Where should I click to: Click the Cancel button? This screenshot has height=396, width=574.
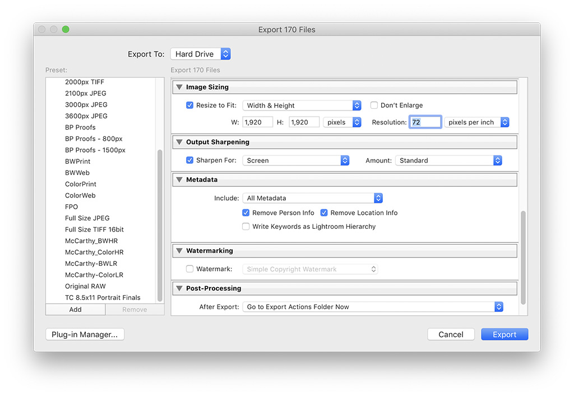(451, 334)
